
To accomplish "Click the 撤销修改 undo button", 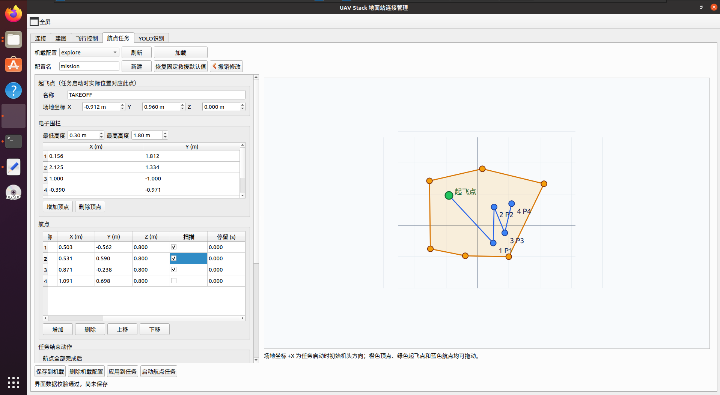I will point(226,66).
